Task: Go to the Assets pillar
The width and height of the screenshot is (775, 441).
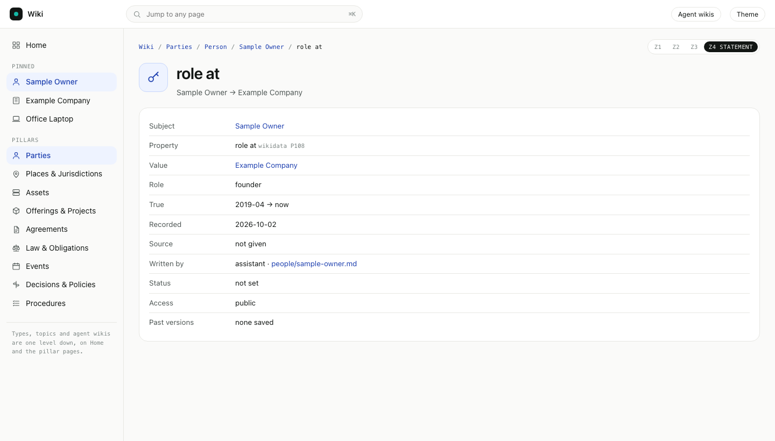Action: 61,193
